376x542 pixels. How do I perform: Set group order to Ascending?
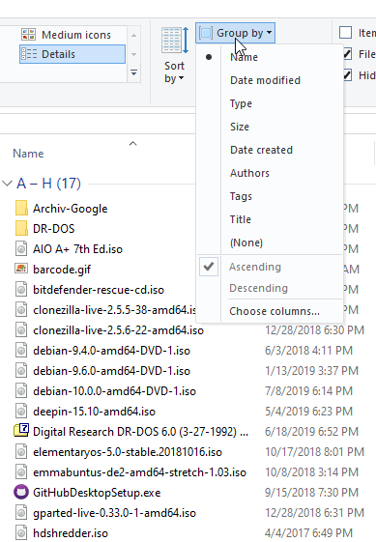pyautogui.click(x=255, y=267)
